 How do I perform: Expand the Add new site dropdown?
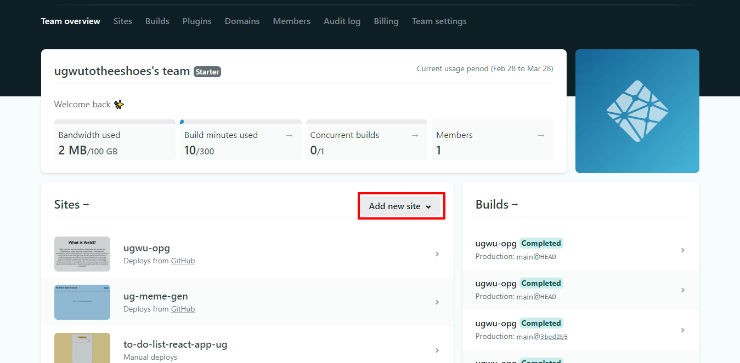coord(400,206)
